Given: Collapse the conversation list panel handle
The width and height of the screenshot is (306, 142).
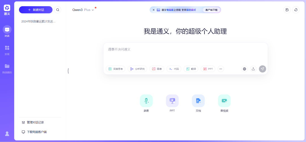Looking at the screenshot, I should click(x=68, y=71).
